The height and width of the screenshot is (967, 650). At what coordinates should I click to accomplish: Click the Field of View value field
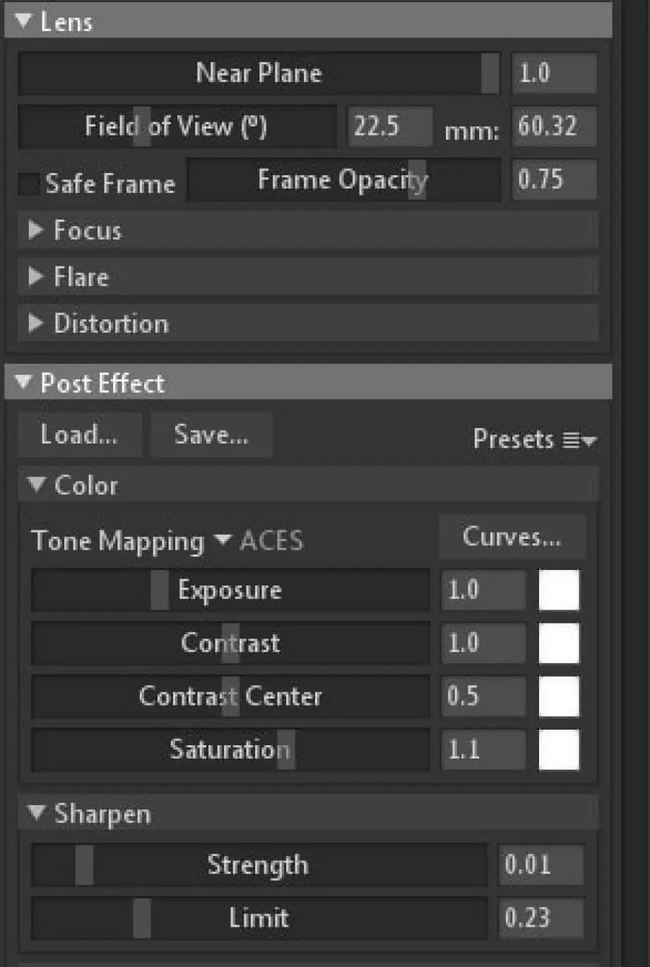tap(390, 126)
